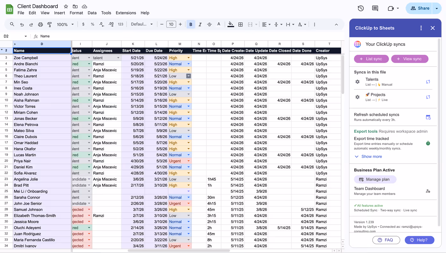Screen dimensions: 446x253
Task: Undo the last action
Action: pyautogui.click(x=22, y=25)
